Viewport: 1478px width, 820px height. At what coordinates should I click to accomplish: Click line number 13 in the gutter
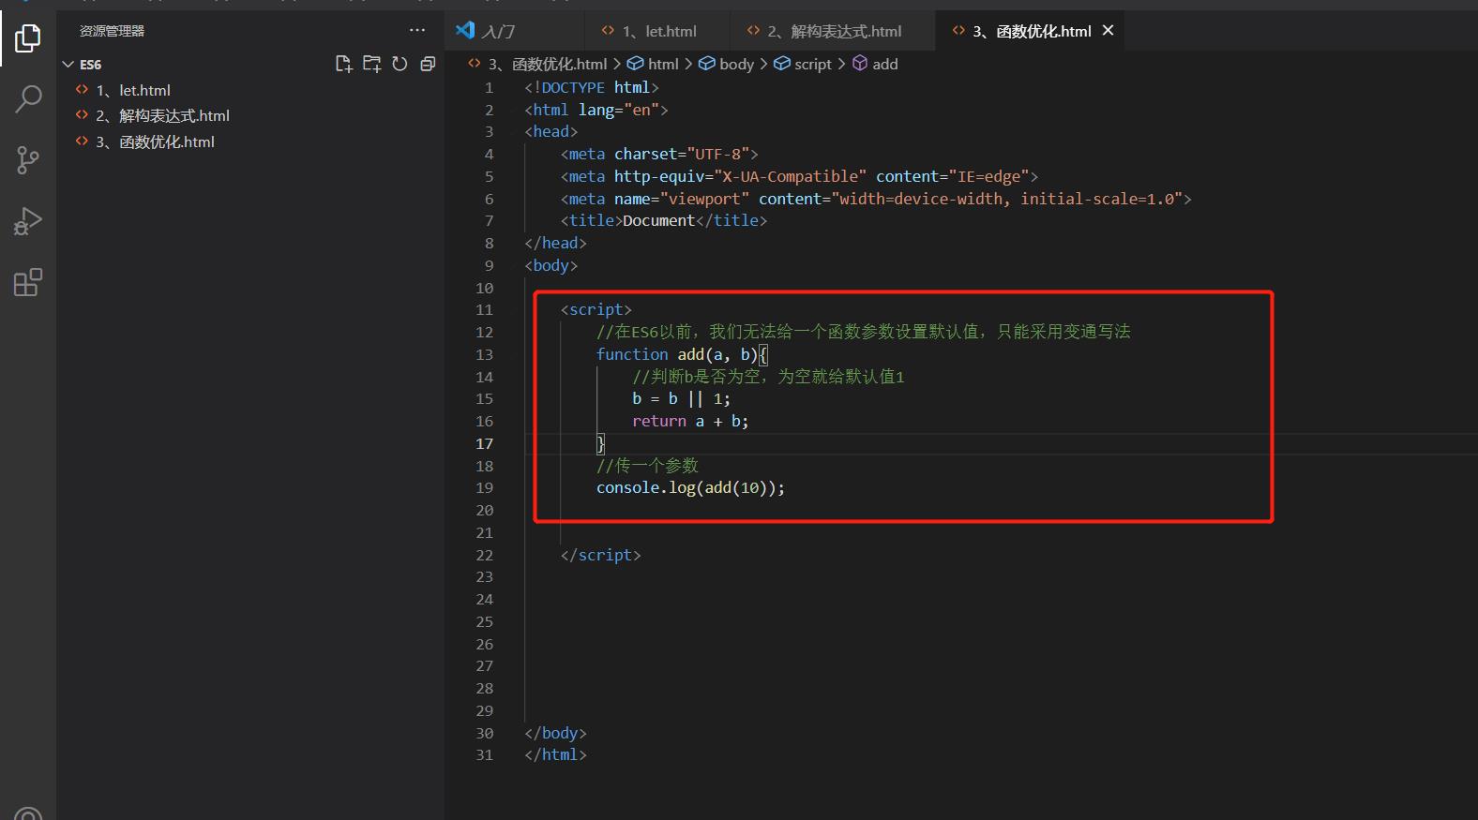(484, 354)
